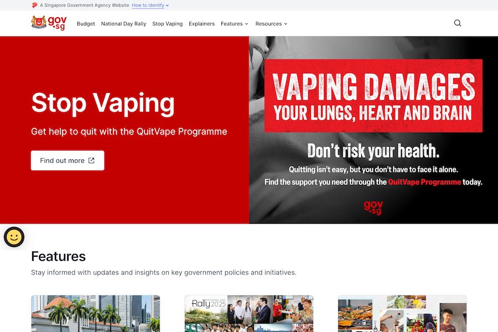Open the Rally 2025 feature card image
Screen dimensions: 498x332
(x=249, y=313)
